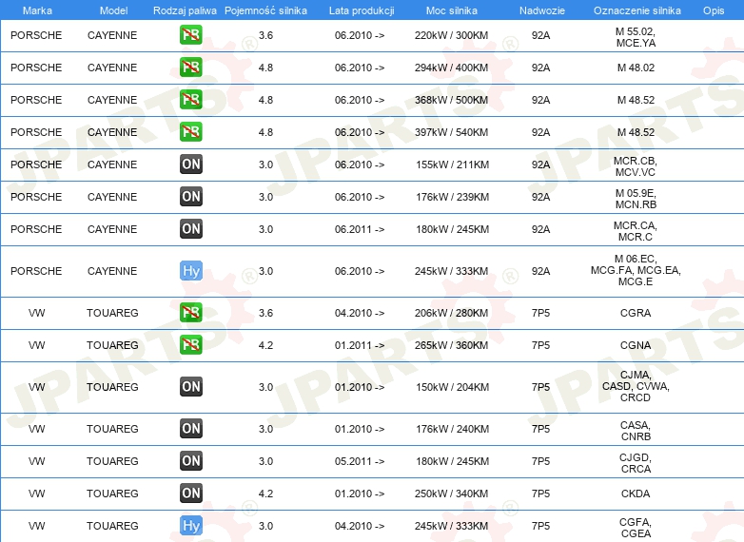Click engine code CGFA, CGEA

[636, 528]
